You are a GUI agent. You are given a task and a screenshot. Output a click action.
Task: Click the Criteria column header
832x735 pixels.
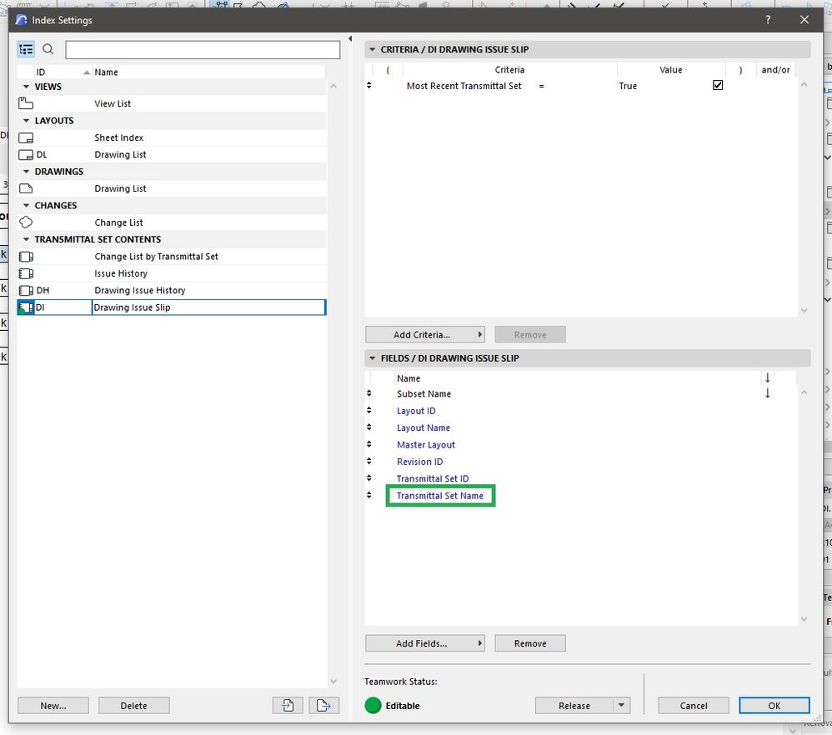(509, 70)
